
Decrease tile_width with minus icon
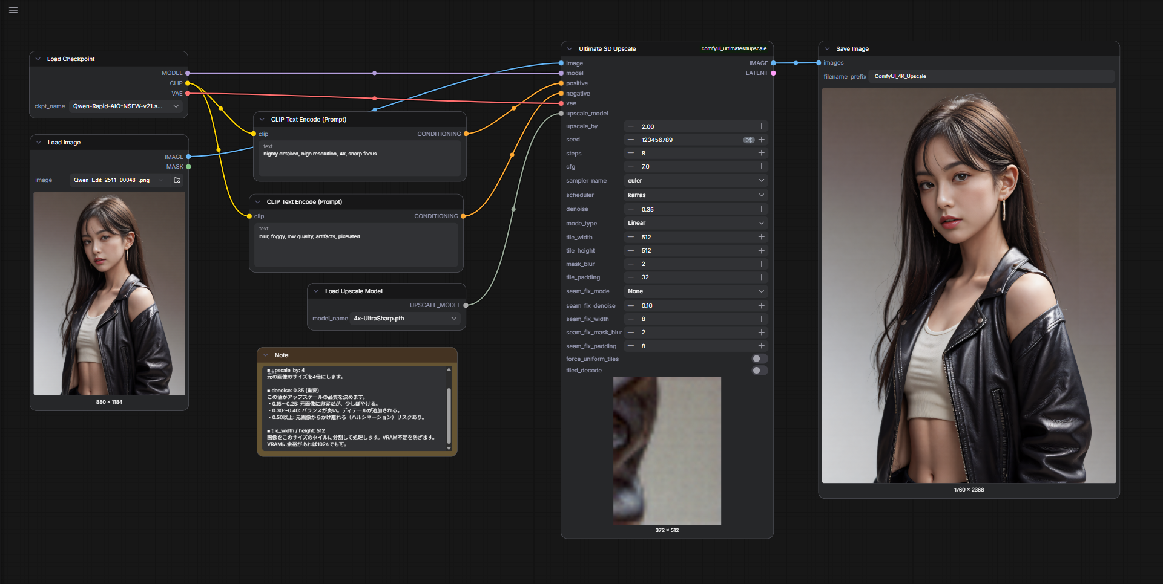(631, 238)
